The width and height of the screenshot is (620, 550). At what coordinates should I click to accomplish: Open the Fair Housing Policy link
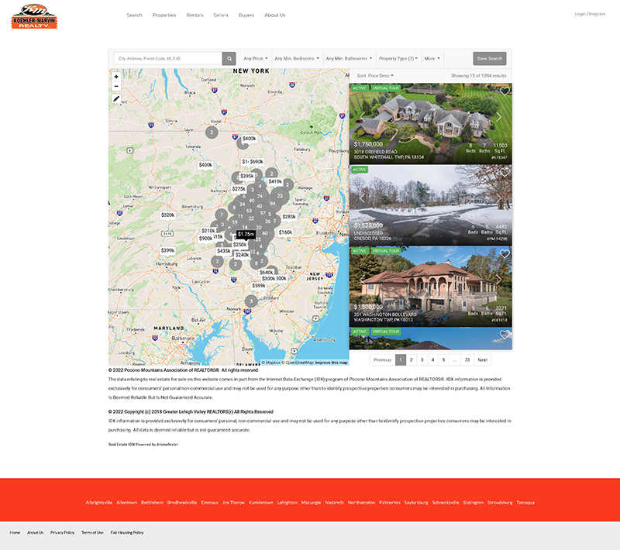(128, 533)
